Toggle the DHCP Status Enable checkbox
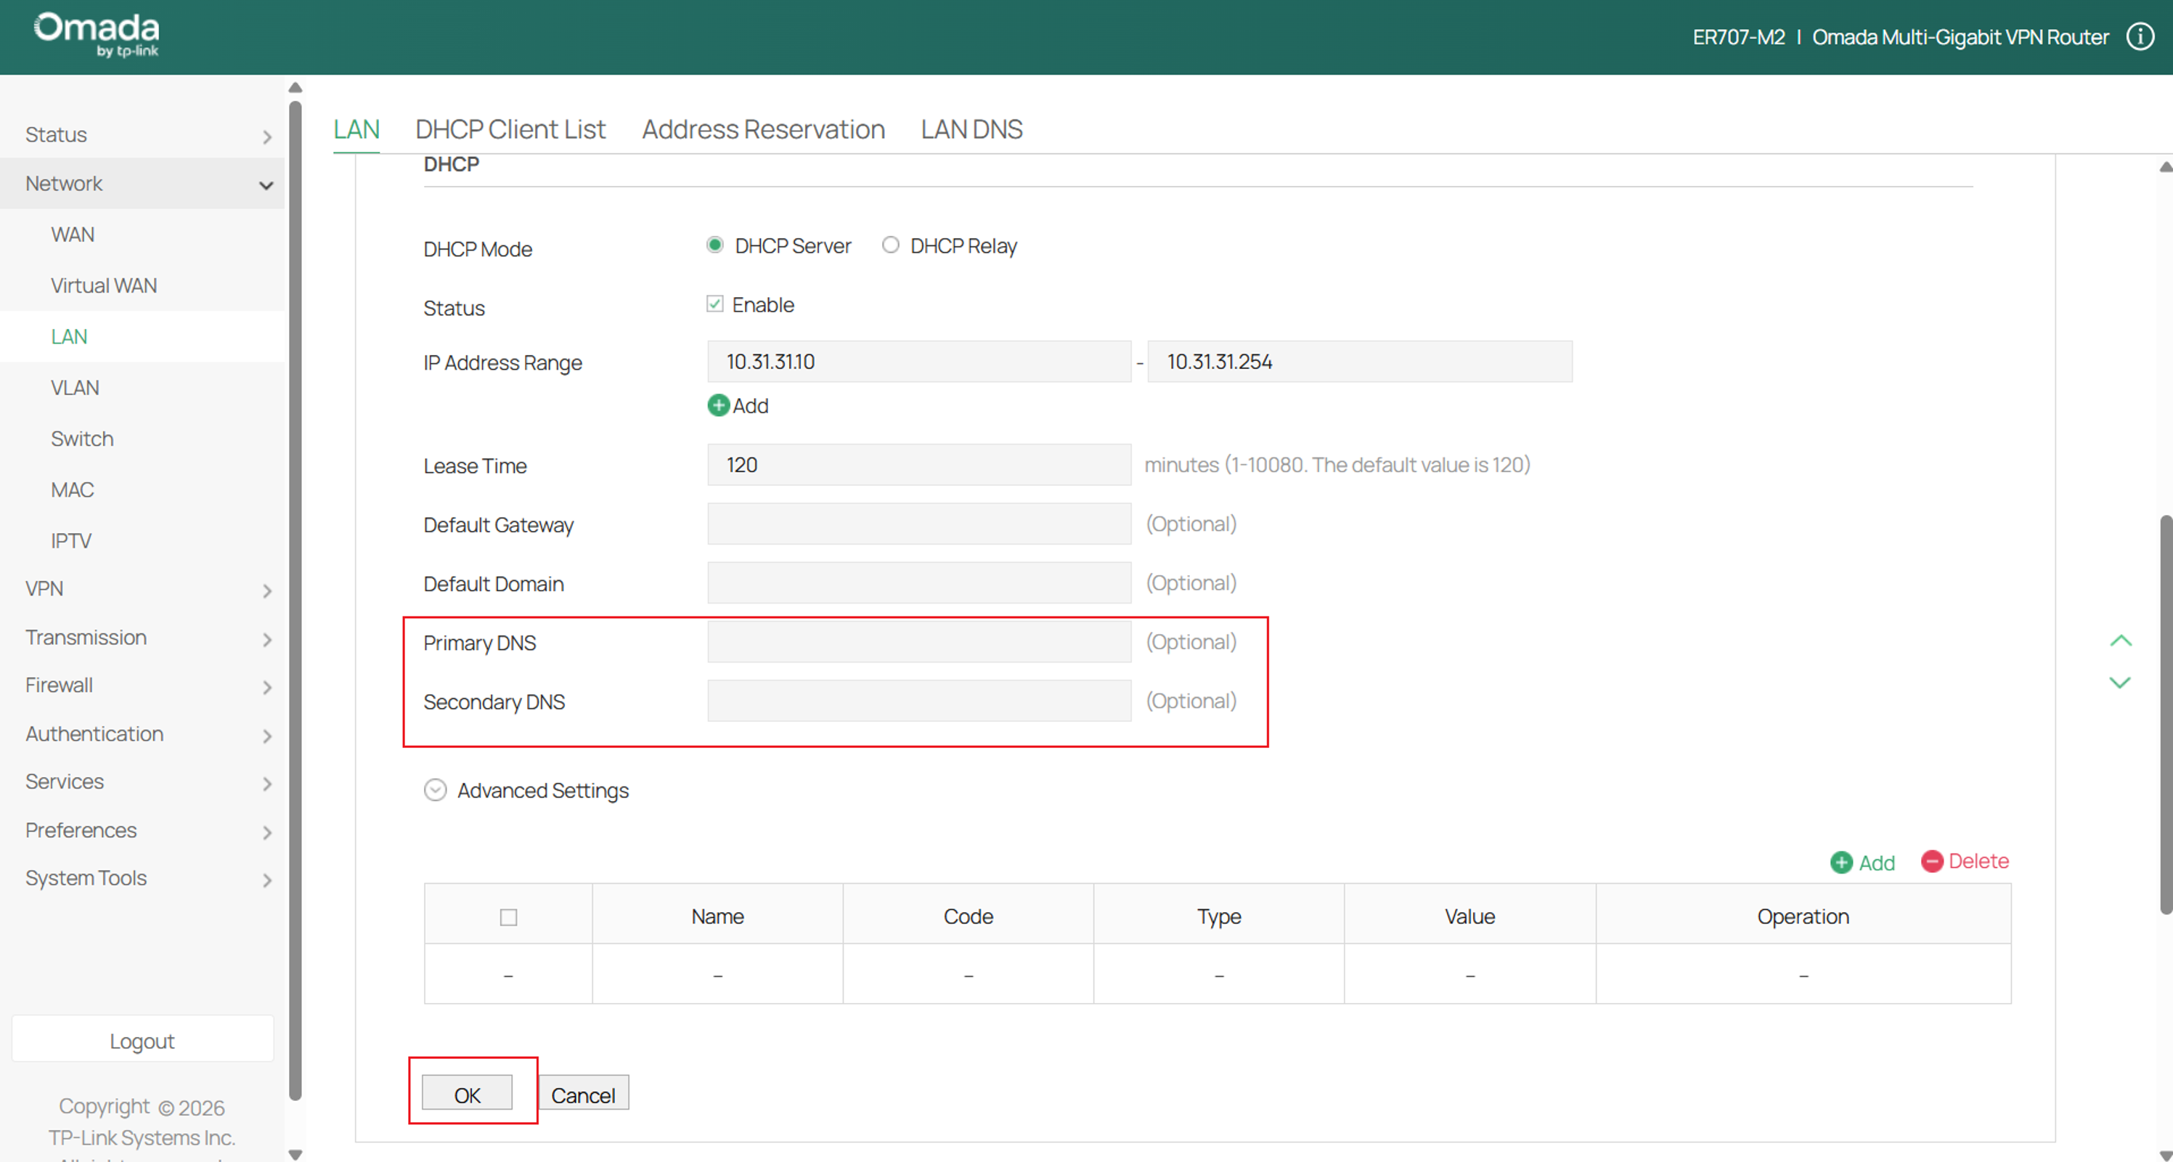The width and height of the screenshot is (2173, 1162). [x=714, y=304]
